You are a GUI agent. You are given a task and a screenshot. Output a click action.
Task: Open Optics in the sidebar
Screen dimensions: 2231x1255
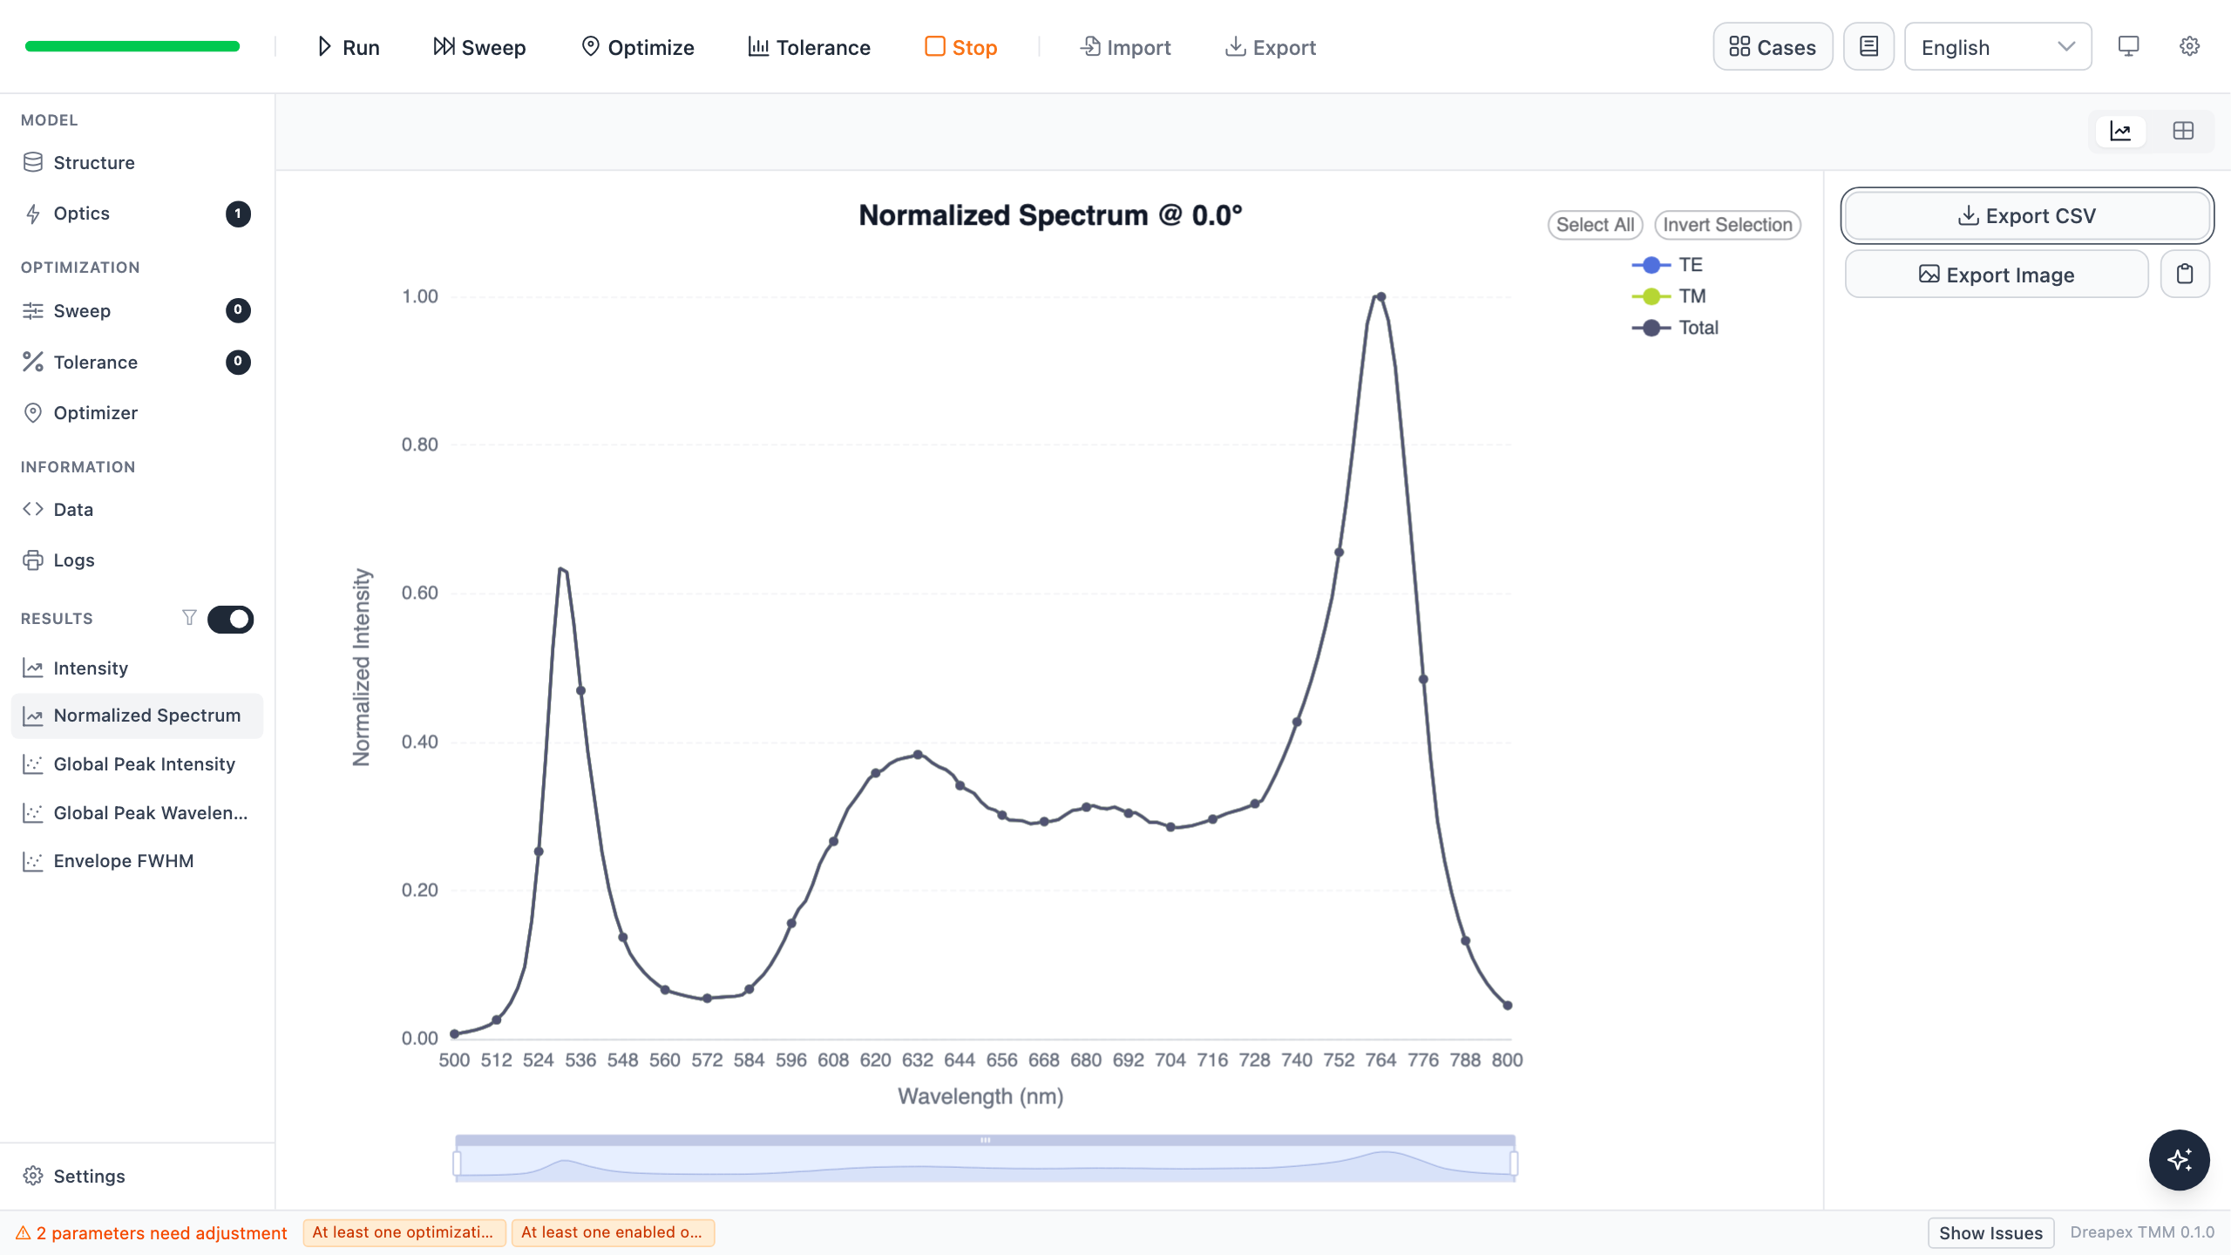click(x=137, y=214)
